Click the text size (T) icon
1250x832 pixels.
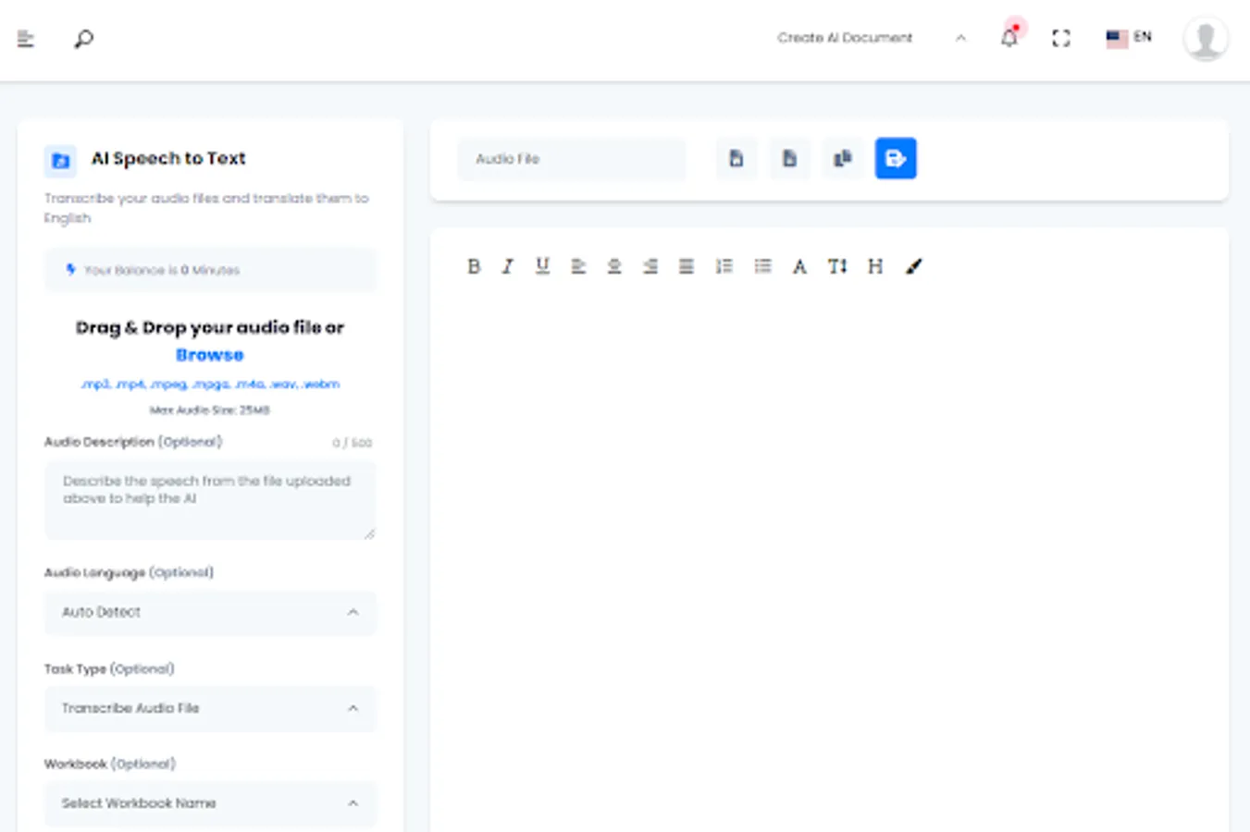(837, 266)
